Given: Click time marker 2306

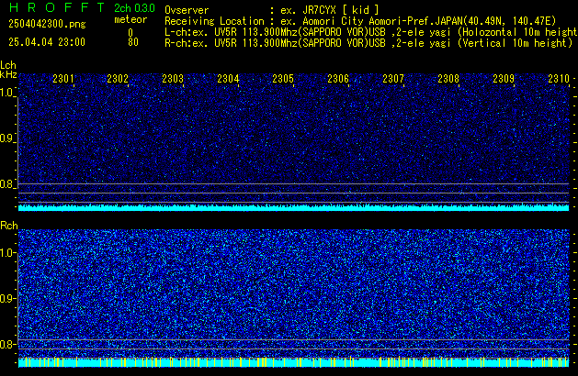Looking at the screenshot, I should 338,79.
